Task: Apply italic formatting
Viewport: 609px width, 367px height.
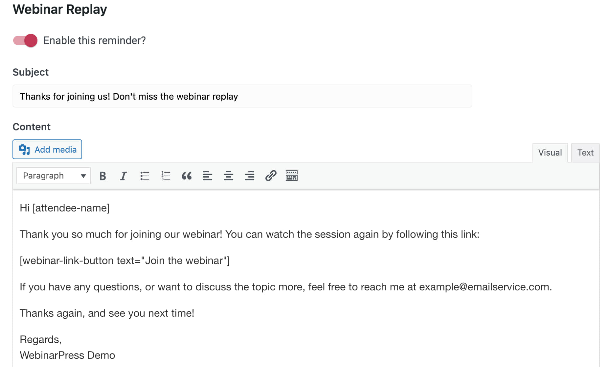Action: click(124, 176)
